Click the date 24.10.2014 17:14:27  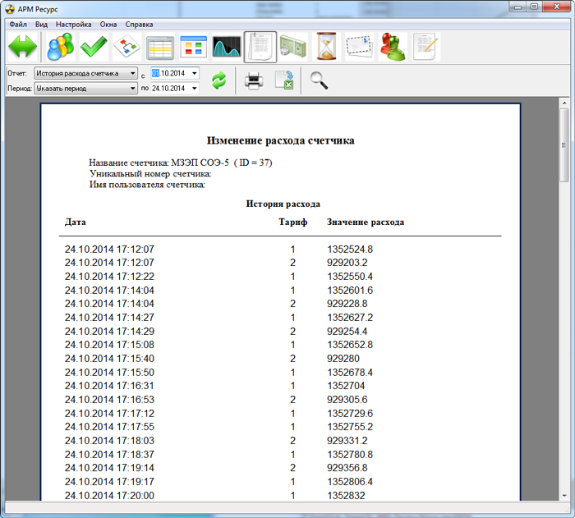click(x=109, y=318)
